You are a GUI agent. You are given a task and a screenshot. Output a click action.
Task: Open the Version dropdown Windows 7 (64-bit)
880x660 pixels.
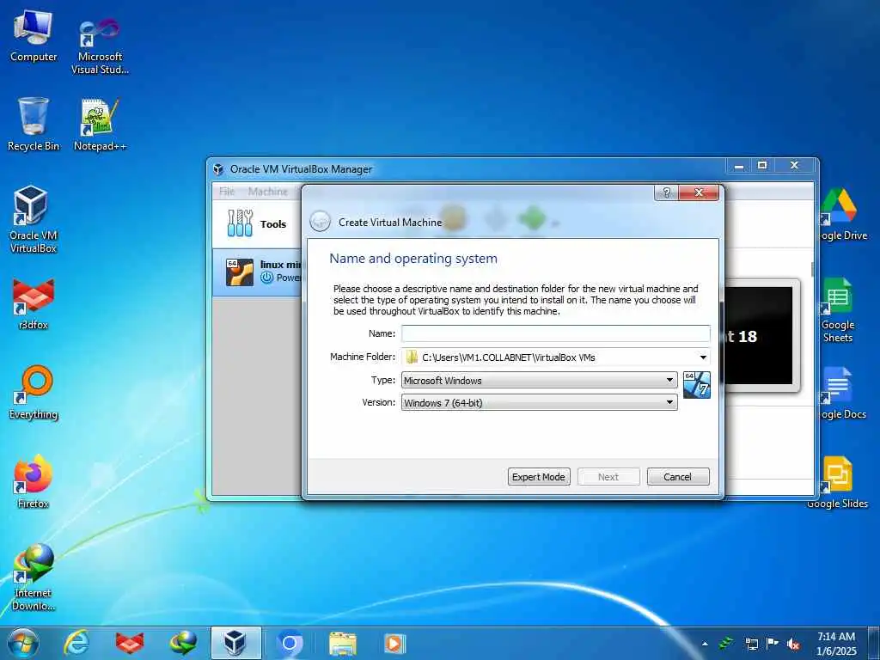(x=540, y=402)
